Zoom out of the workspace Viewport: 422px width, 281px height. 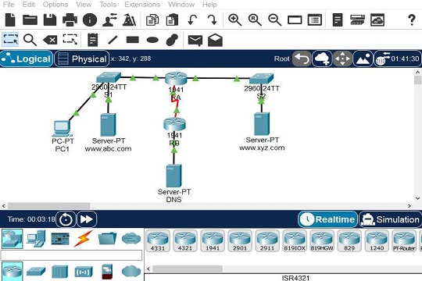click(274, 20)
